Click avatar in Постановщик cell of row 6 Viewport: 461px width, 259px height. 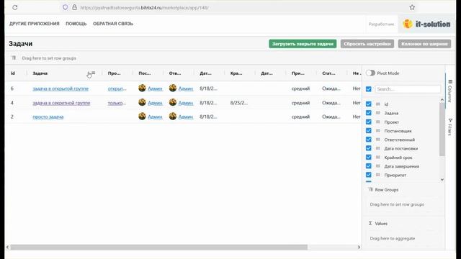point(142,88)
